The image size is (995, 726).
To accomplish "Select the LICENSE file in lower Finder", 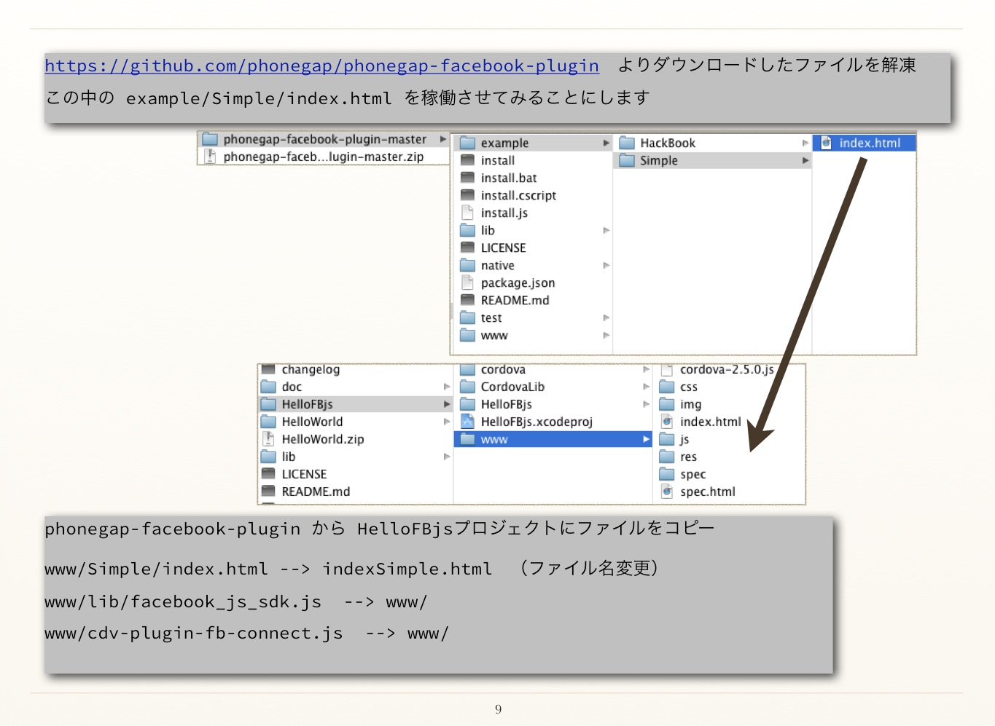I will point(356,474).
